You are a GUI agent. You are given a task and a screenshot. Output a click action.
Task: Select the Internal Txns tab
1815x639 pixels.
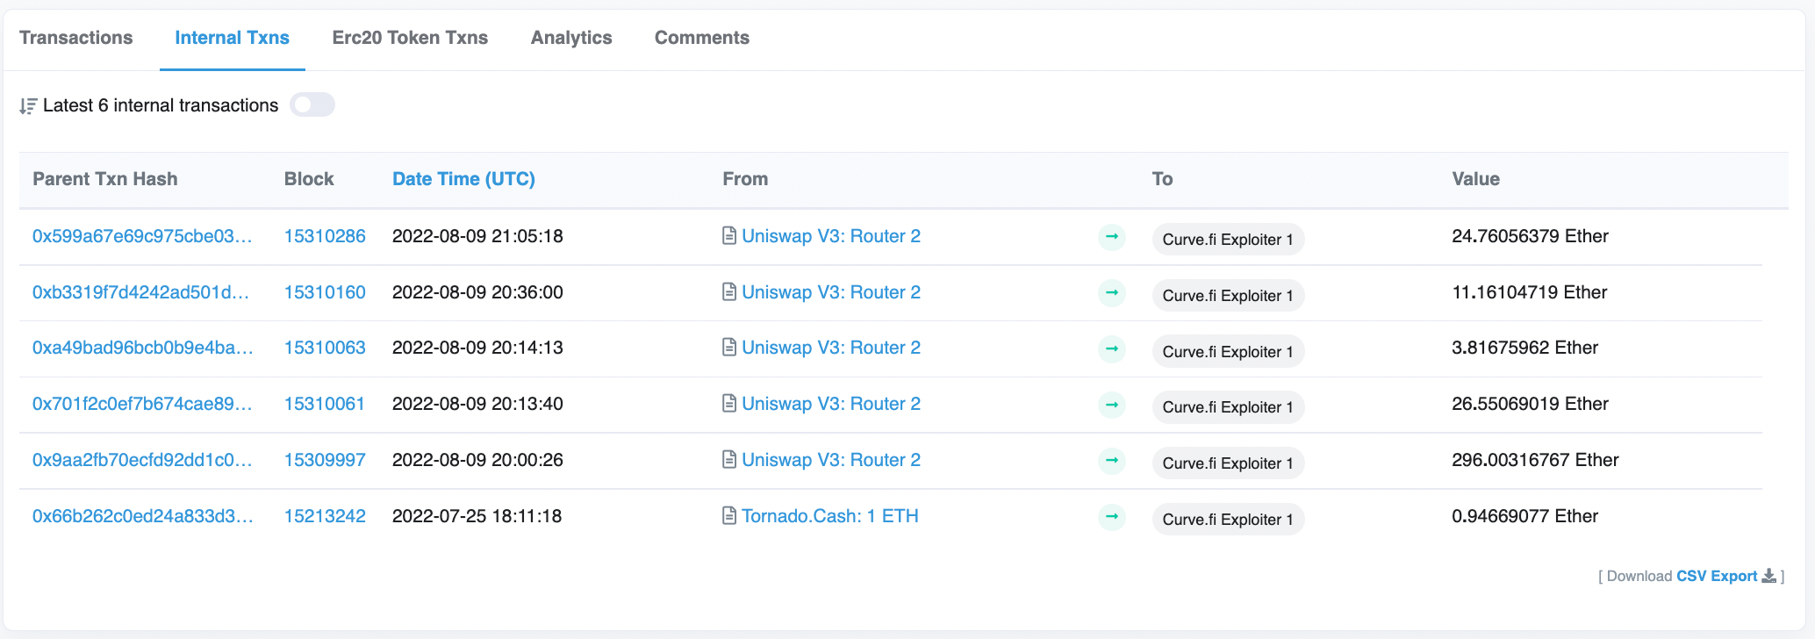point(232,38)
